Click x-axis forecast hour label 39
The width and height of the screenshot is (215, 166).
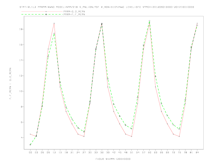tap(108, 152)
